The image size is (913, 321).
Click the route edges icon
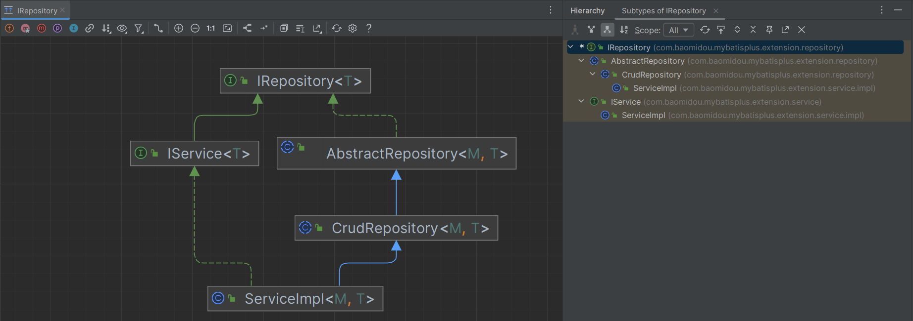(x=264, y=28)
